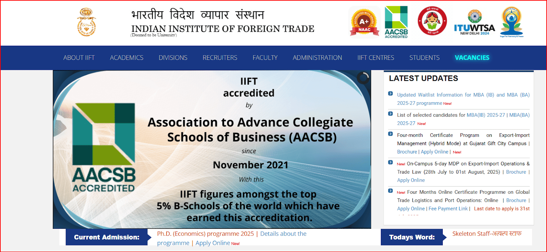
Task: Click the Yoga for Harmony & Peace logo
Action: (512, 22)
